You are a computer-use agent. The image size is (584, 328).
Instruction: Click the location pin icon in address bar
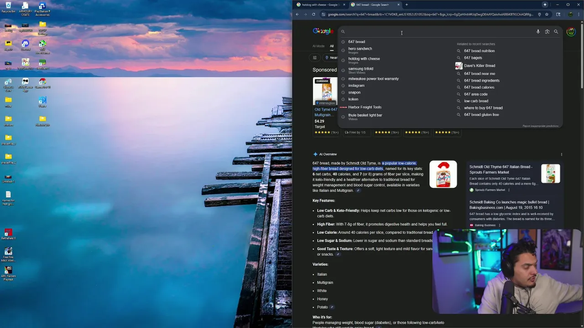tap(539, 14)
